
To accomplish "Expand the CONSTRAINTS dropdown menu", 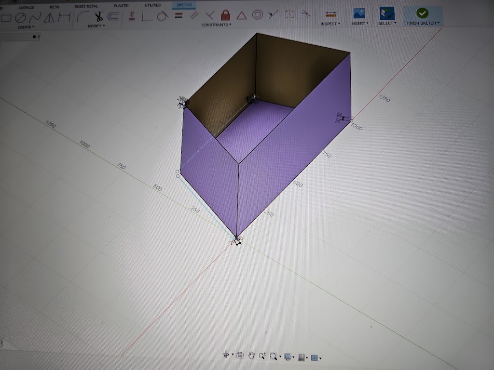I will 216,25.
